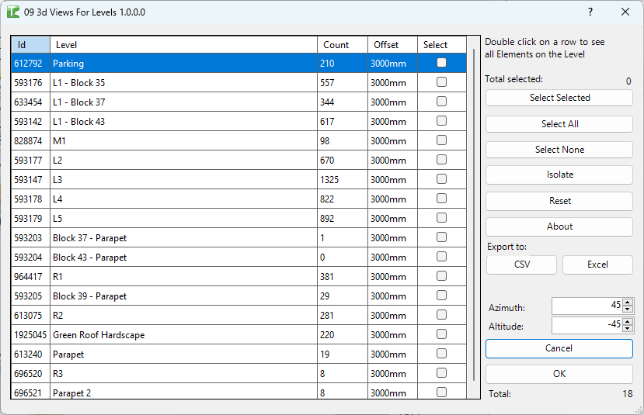This screenshot has height=415, width=644.
Task: Check the Select box for Parking
Action: click(x=441, y=63)
